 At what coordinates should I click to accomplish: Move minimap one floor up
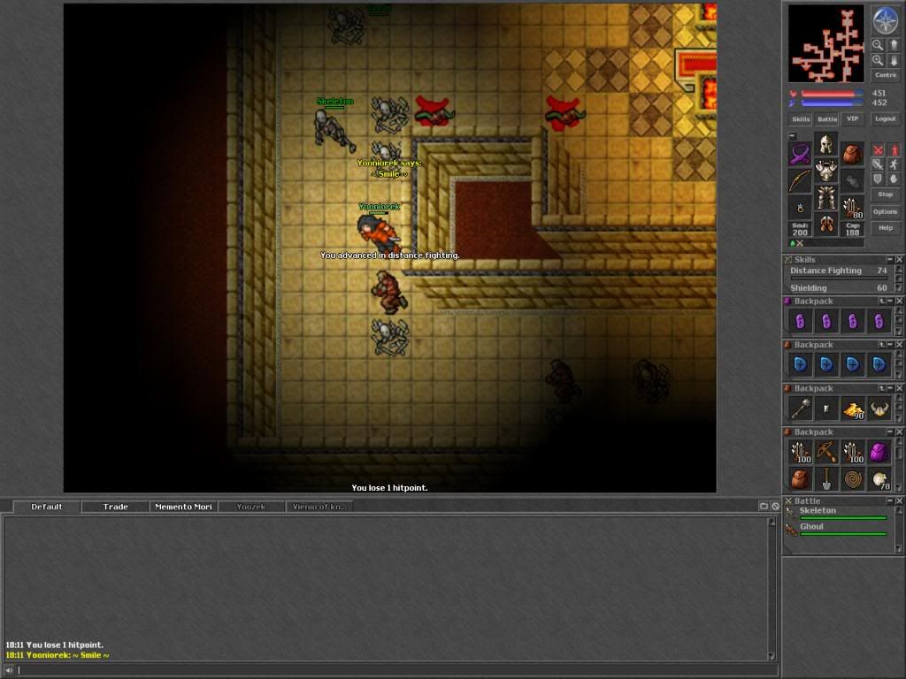pos(894,45)
